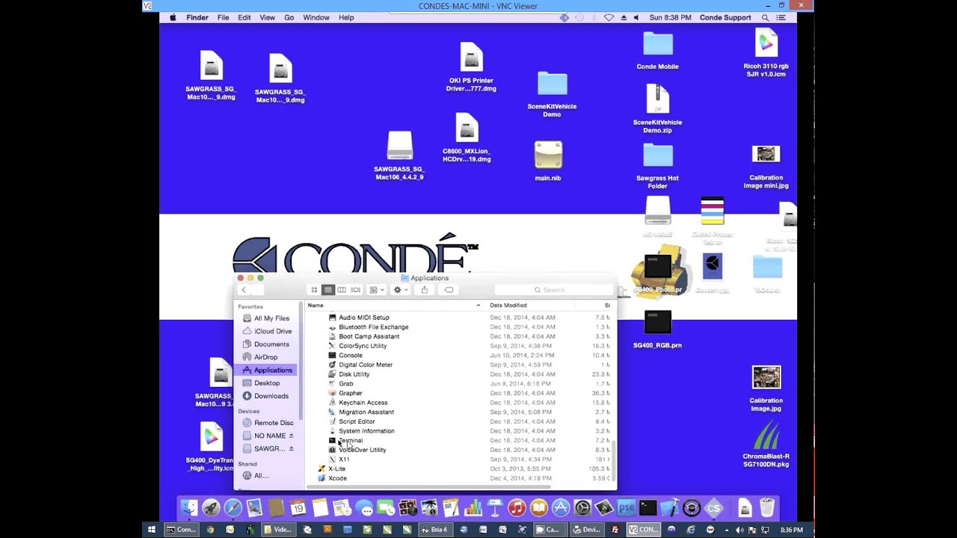Image resolution: width=957 pixels, height=538 pixels.
Task: Switch Finder to icon view
Action: [314, 290]
